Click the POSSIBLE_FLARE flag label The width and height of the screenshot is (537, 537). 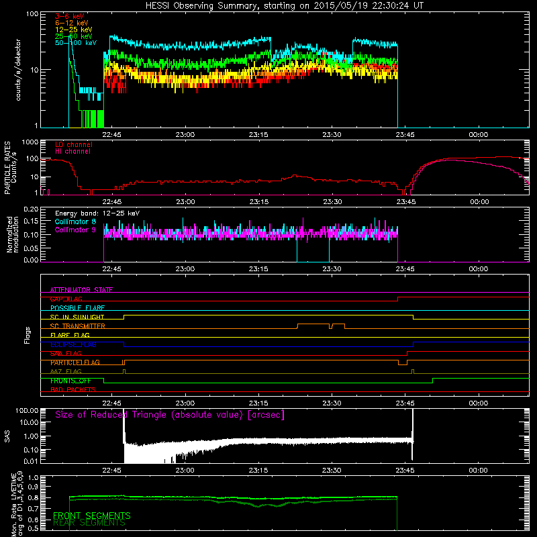77,308
